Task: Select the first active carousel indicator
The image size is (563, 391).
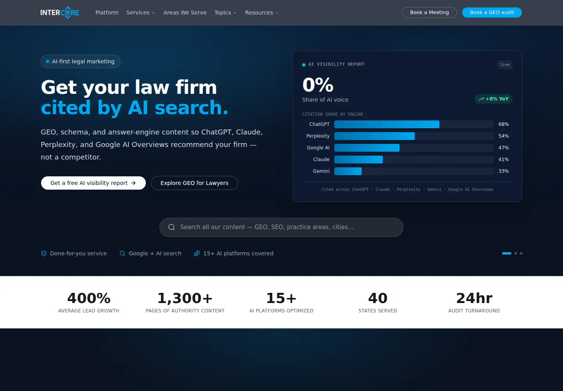Action: point(507,253)
